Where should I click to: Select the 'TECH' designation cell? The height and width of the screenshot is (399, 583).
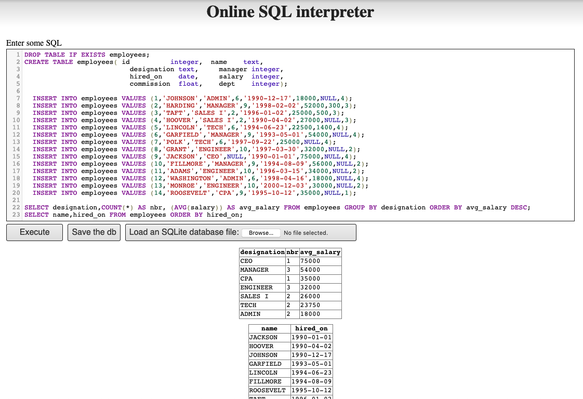(x=262, y=305)
